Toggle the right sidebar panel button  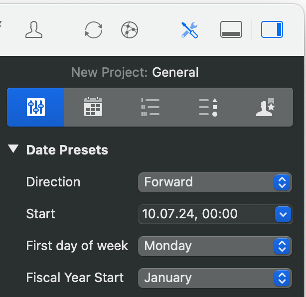point(272,30)
